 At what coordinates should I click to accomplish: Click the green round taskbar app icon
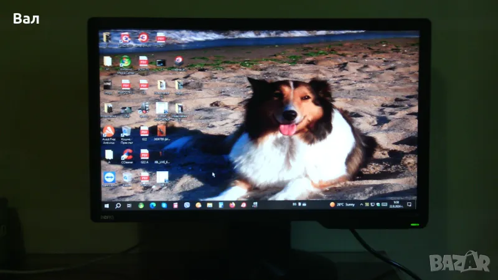(x=141, y=206)
